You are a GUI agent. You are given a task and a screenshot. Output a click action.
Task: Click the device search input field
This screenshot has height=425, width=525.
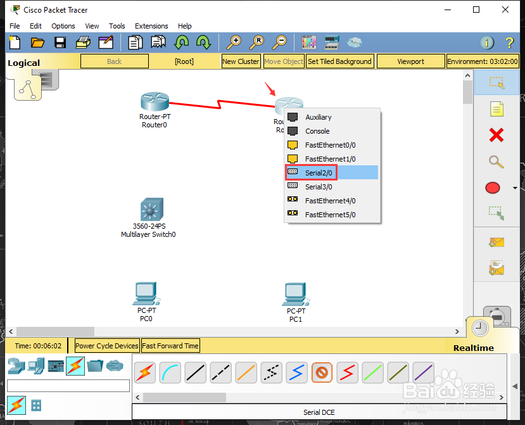point(68,386)
